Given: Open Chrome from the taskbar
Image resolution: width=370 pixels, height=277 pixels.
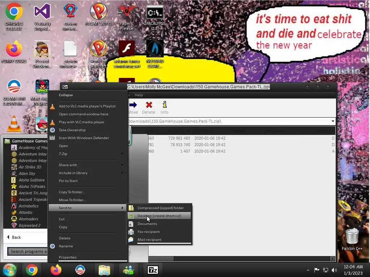Looking at the screenshot, I should pos(32,270).
